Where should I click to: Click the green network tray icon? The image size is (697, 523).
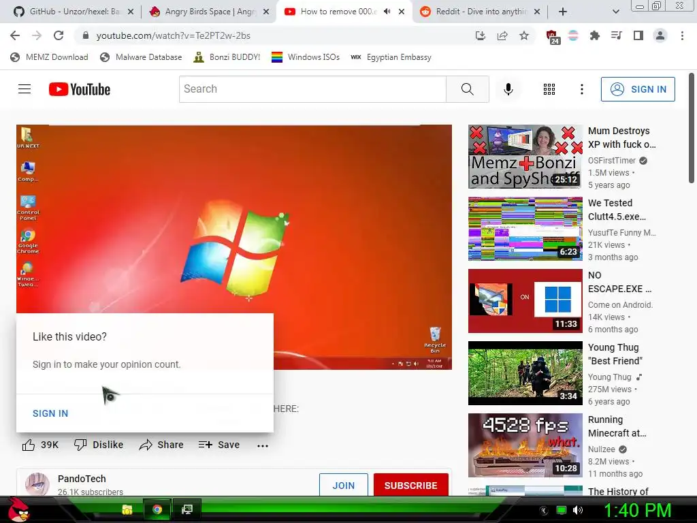(x=562, y=510)
